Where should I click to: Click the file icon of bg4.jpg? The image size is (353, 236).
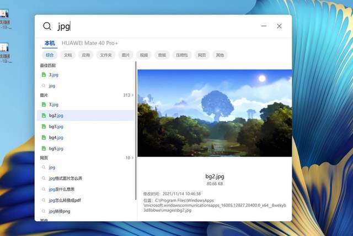click(44, 138)
